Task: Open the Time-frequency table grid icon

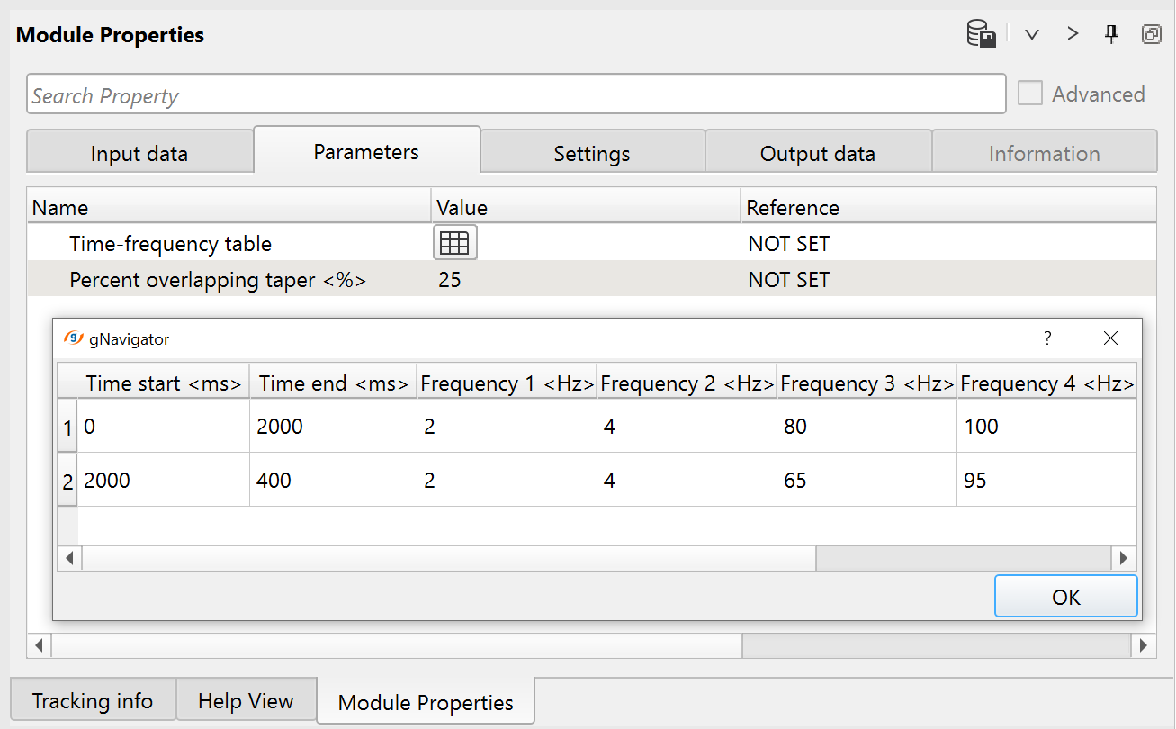Action: click(455, 243)
